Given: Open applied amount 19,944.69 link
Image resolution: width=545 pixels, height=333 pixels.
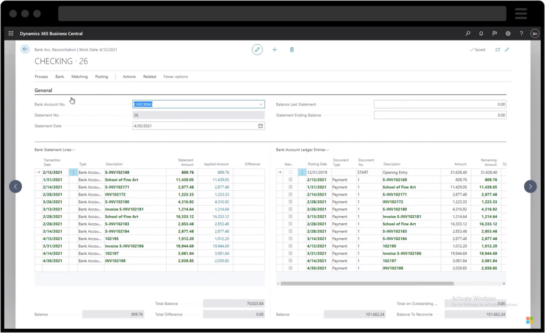Looking at the screenshot, I should click(221, 246).
